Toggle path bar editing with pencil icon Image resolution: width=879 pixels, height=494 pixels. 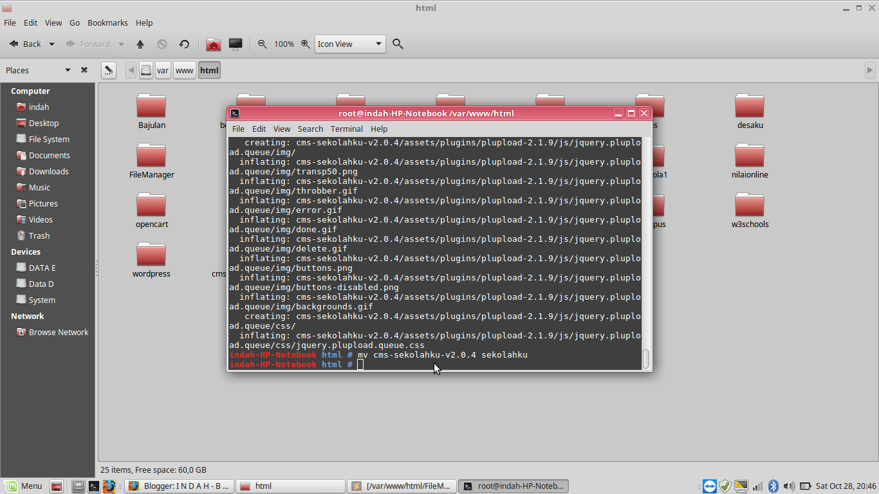pos(108,70)
